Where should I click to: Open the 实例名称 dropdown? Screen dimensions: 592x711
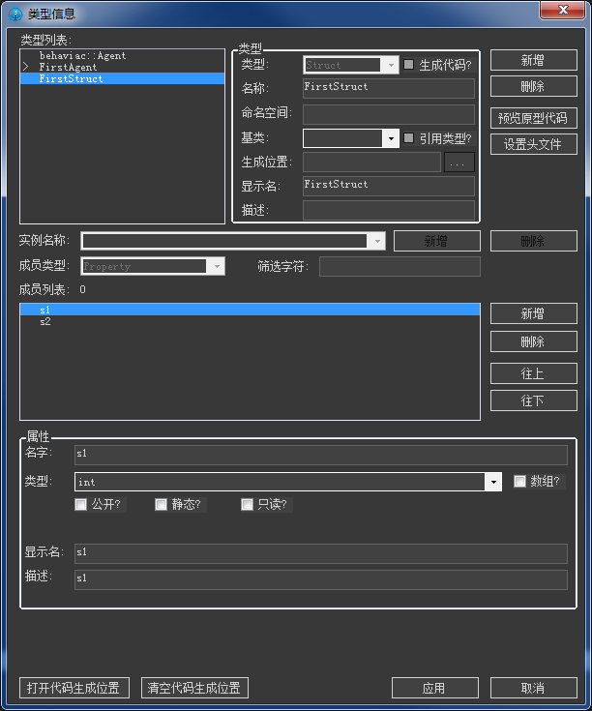click(x=376, y=241)
